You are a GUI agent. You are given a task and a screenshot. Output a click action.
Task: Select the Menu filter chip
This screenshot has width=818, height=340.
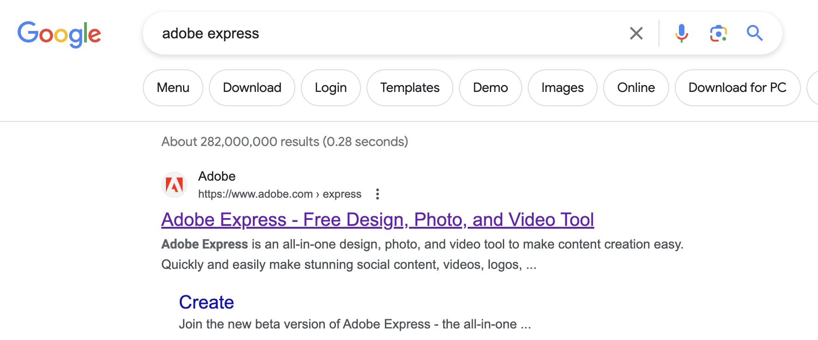pos(173,88)
